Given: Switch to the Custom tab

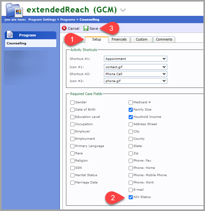Looking at the screenshot, I should [141, 39].
